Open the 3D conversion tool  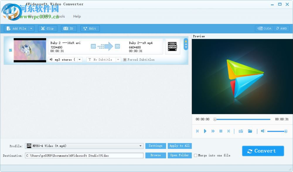pos(69,28)
